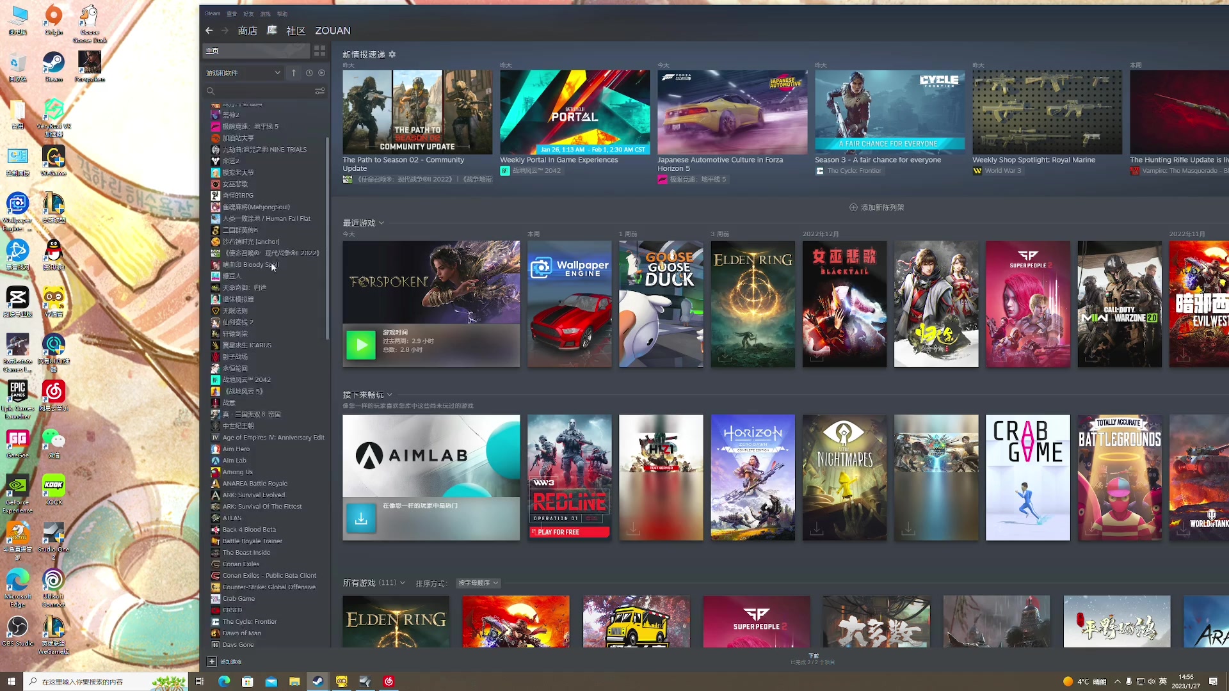The width and height of the screenshot is (1229, 691).
Task: Select the Forspoken desktop icon
Action: pos(90,67)
